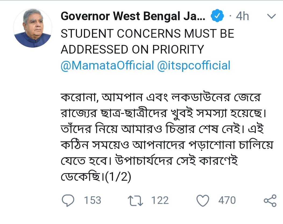The height and width of the screenshot is (224, 283).
Task: Open the Governor West Bengal account name
Action: 133,17
